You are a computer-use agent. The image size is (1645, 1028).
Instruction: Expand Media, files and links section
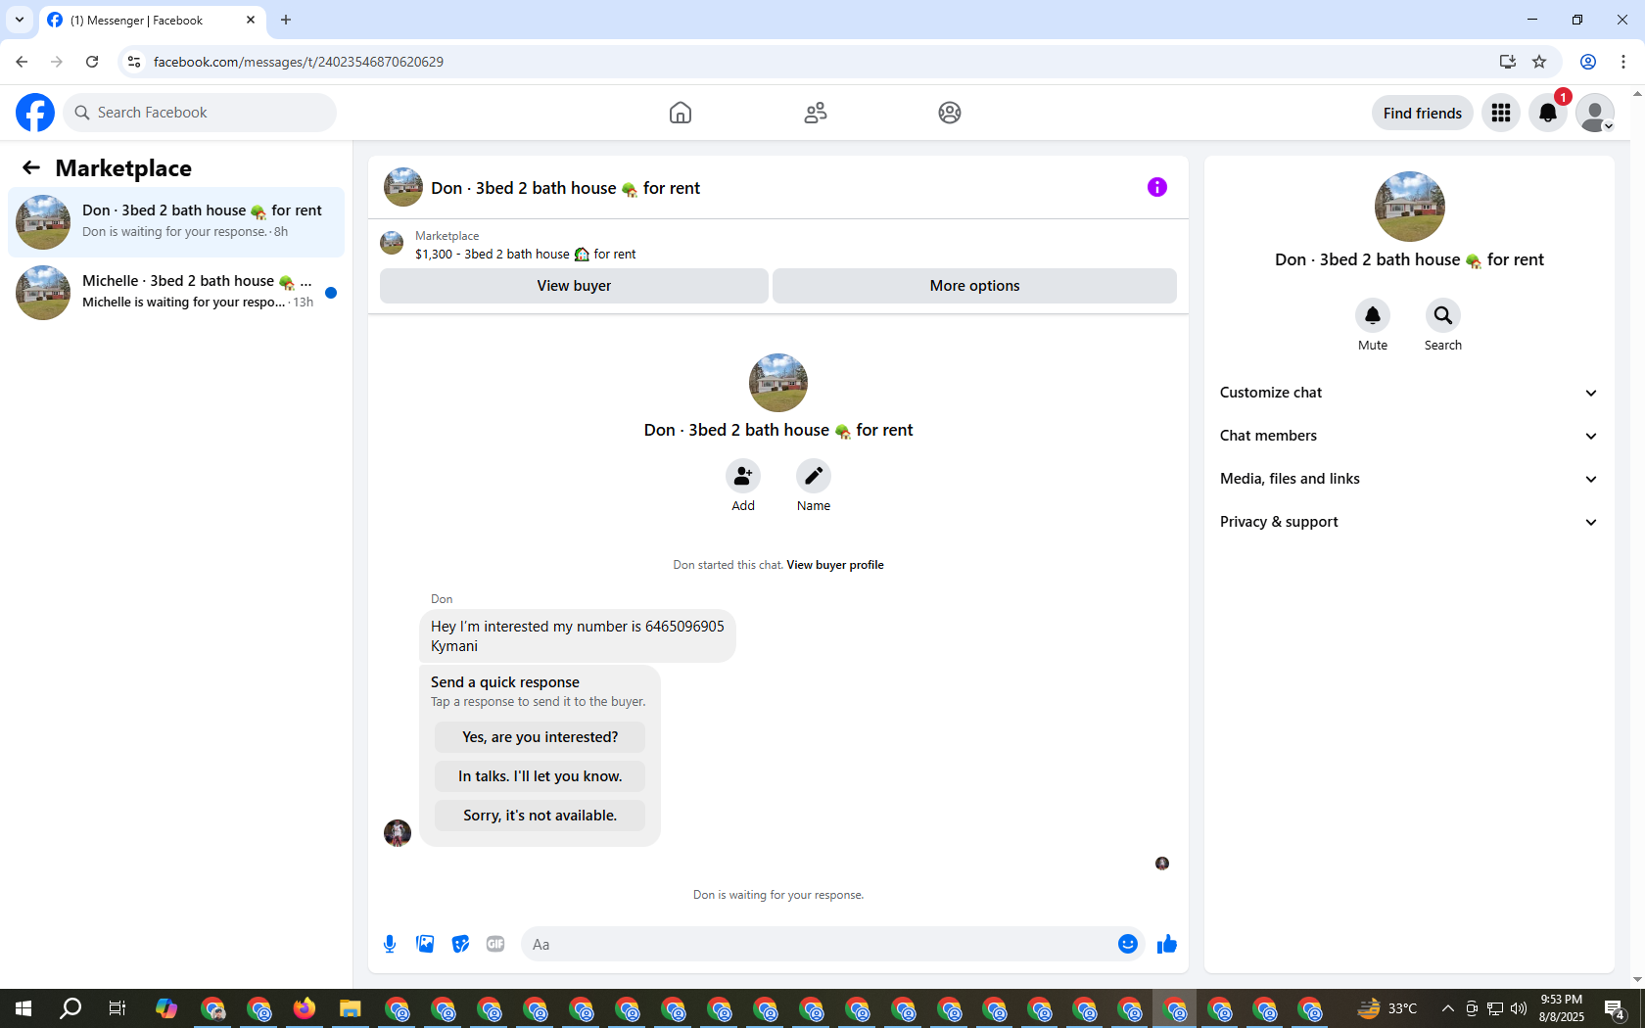click(1409, 479)
